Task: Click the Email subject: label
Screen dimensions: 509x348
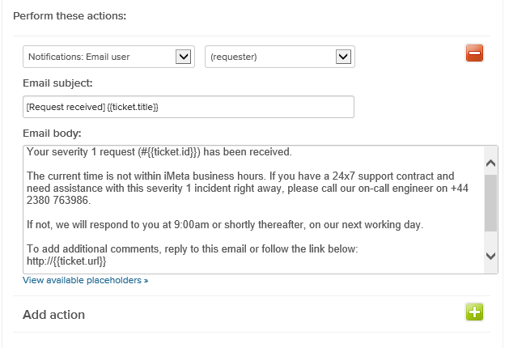Action: coord(57,83)
